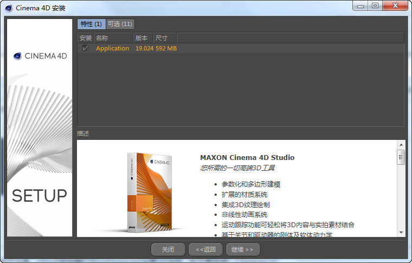Click the Cinema 4D product box image

coord(150,190)
